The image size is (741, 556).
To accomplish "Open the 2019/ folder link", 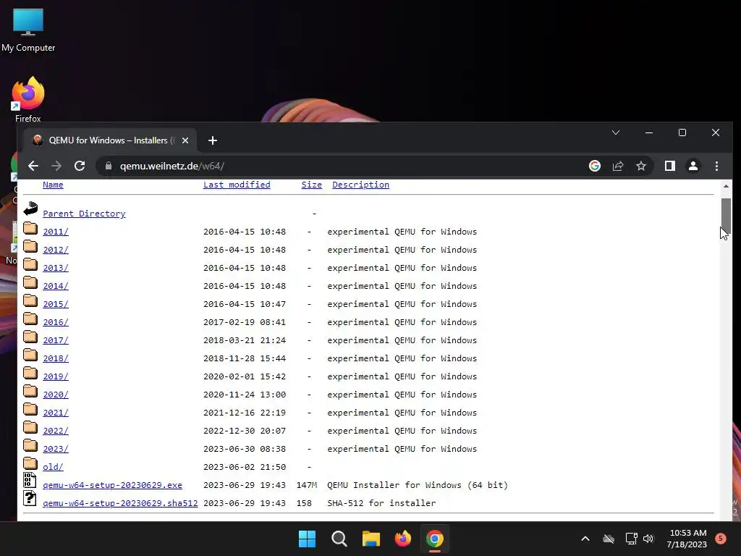I will [x=56, y=376].
